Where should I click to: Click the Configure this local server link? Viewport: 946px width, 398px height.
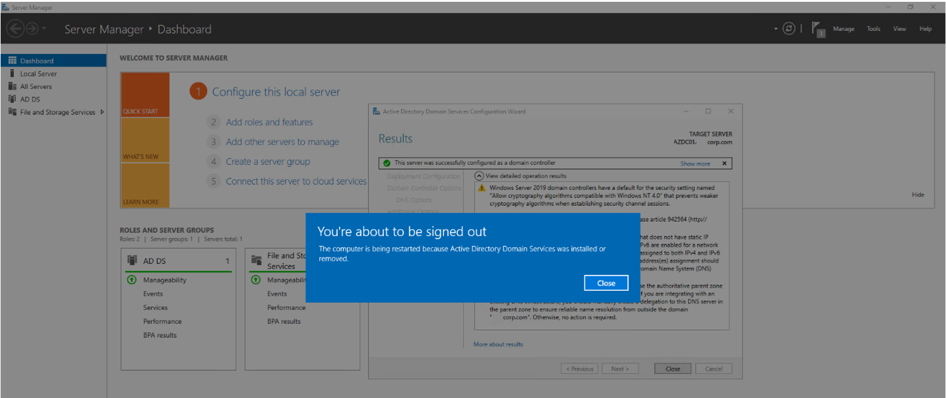point(276,92)
